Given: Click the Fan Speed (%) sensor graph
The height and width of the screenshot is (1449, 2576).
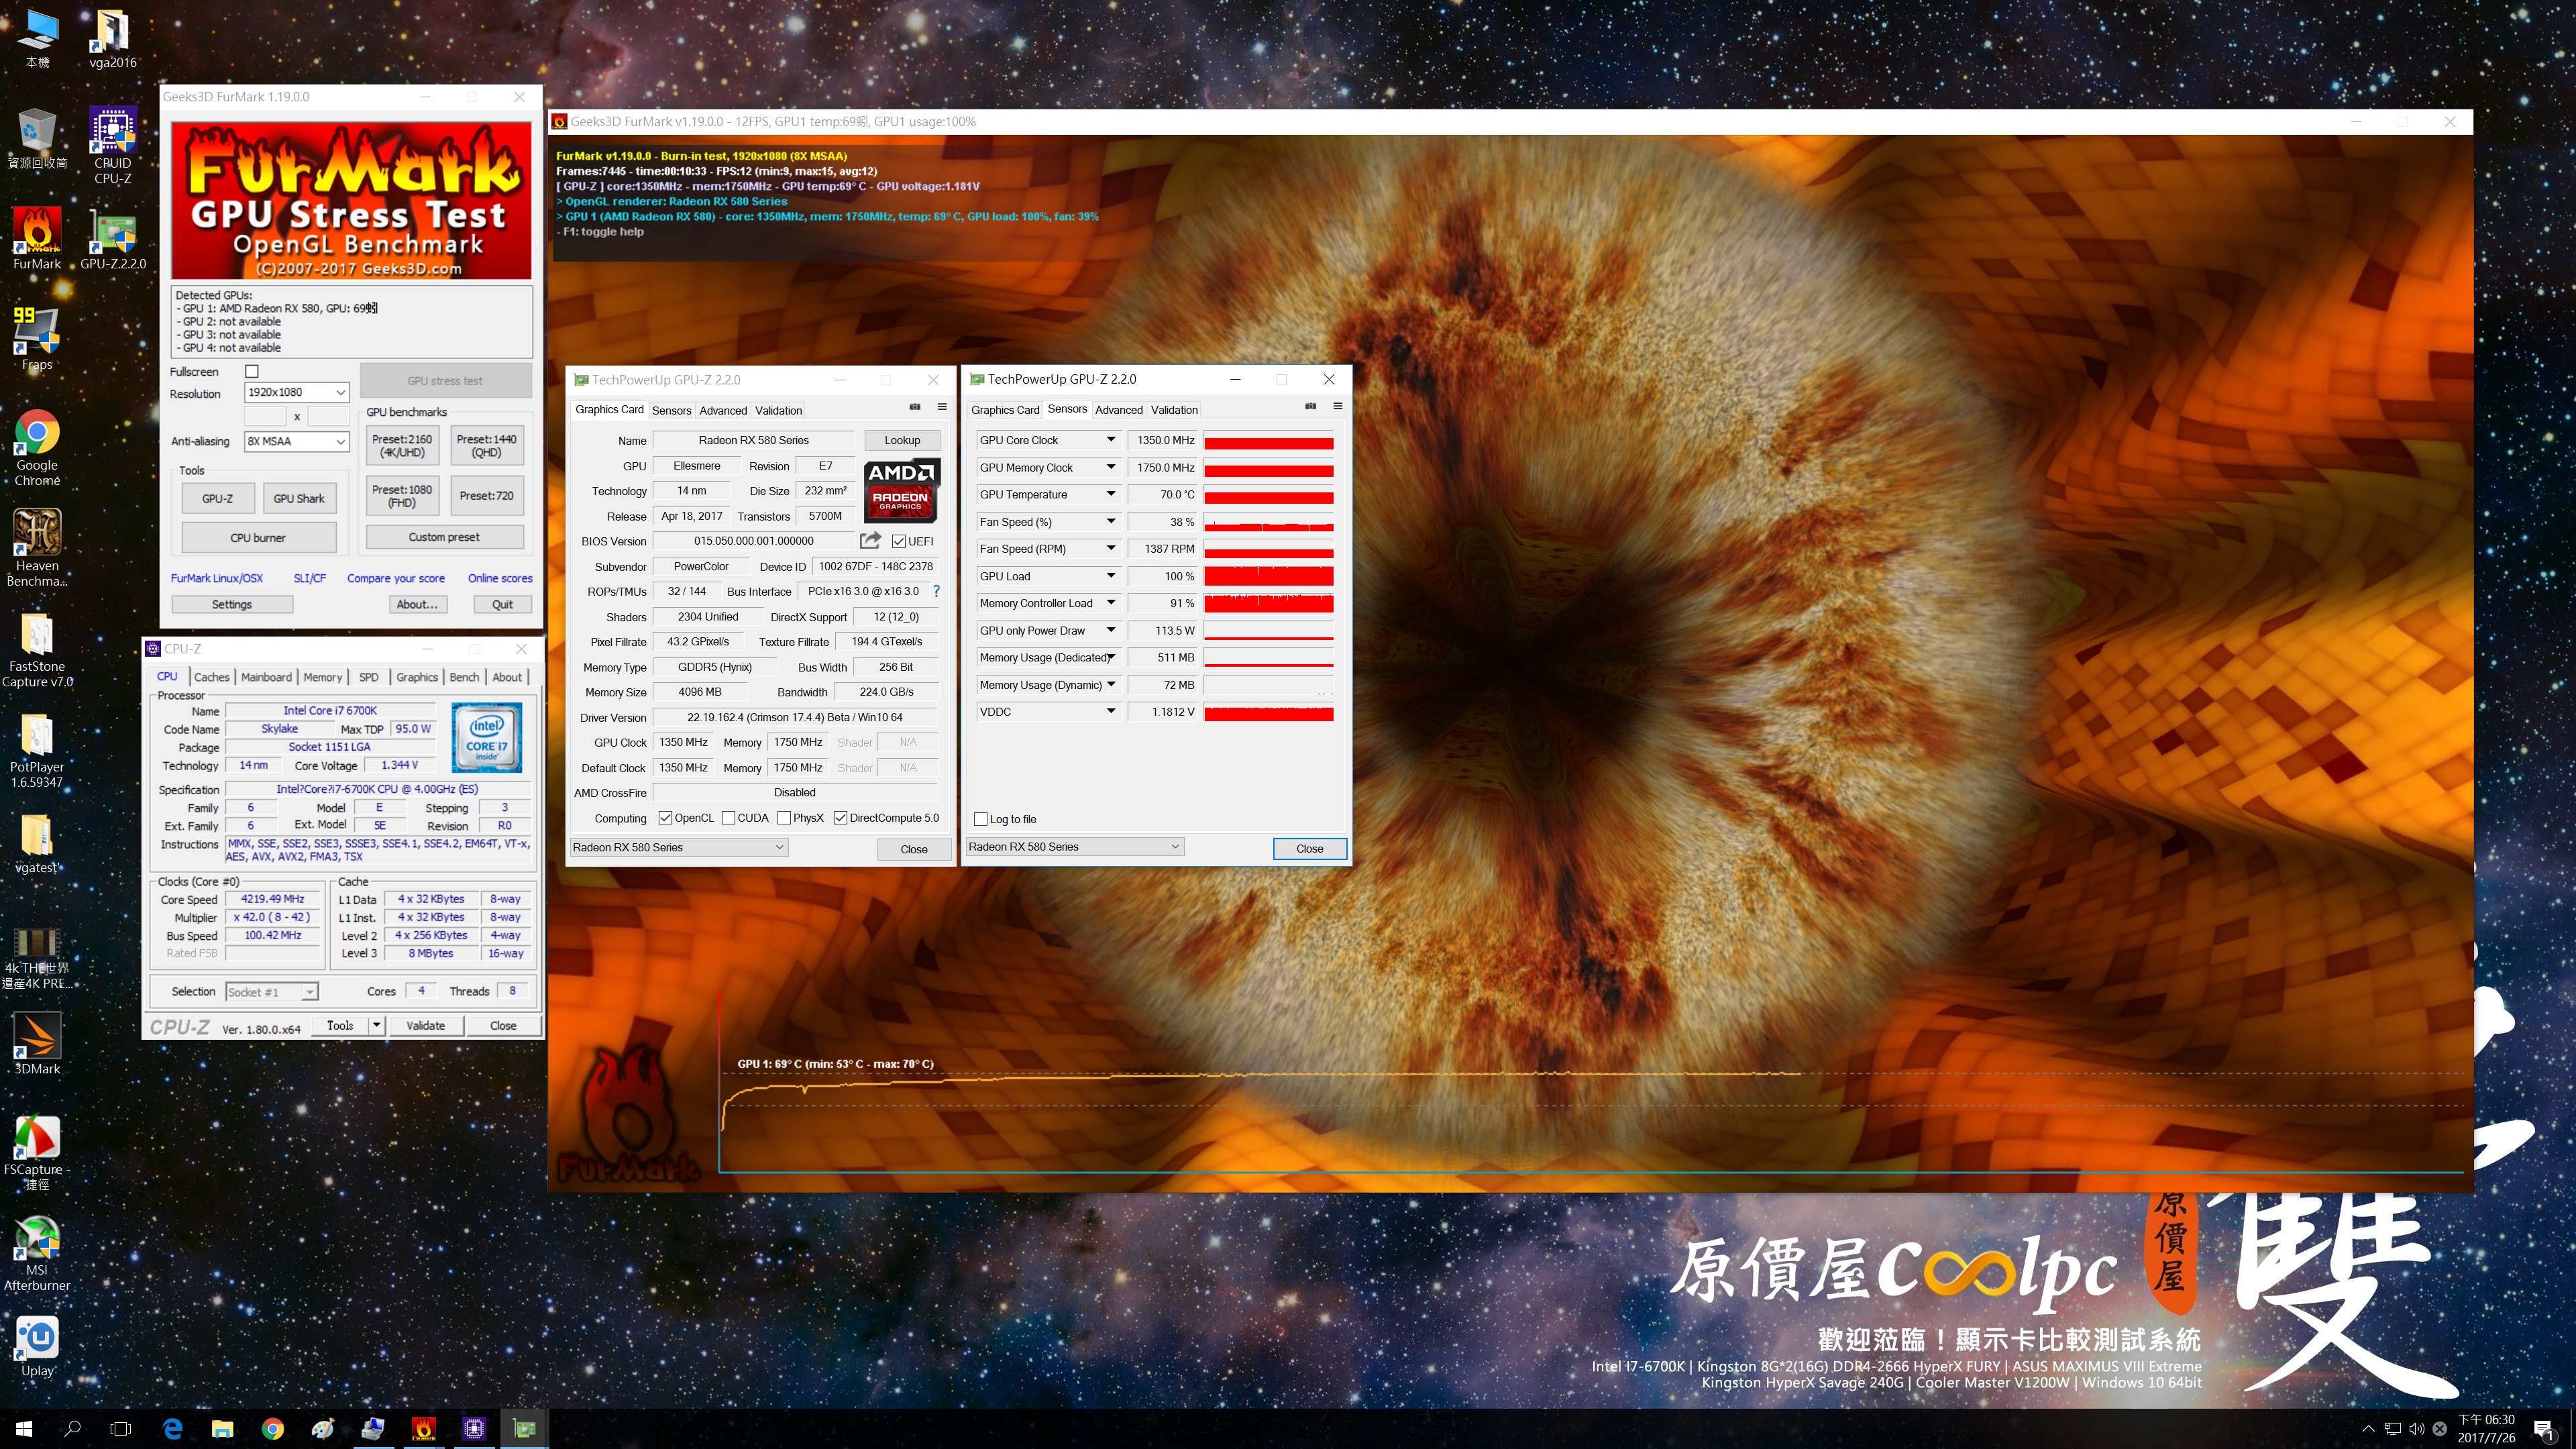Looking at the screenshot, I should 1269,522.
